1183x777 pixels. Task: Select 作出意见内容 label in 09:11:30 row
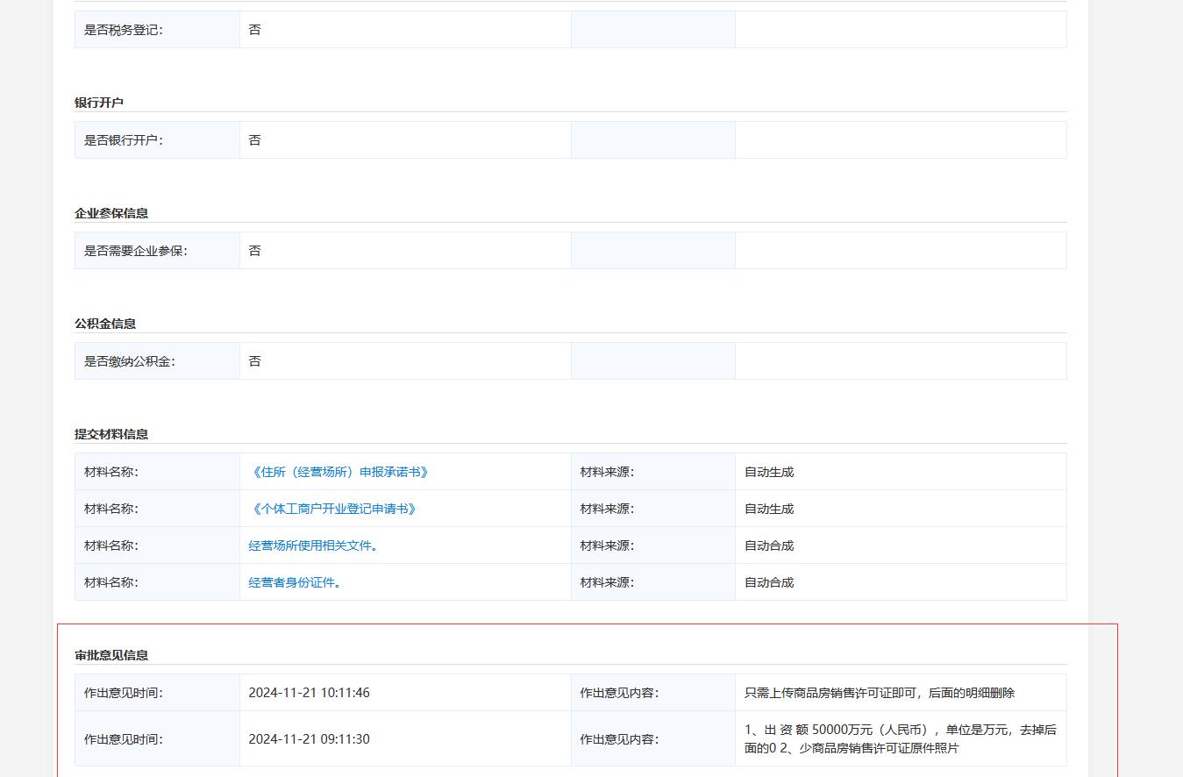[619, 739]
